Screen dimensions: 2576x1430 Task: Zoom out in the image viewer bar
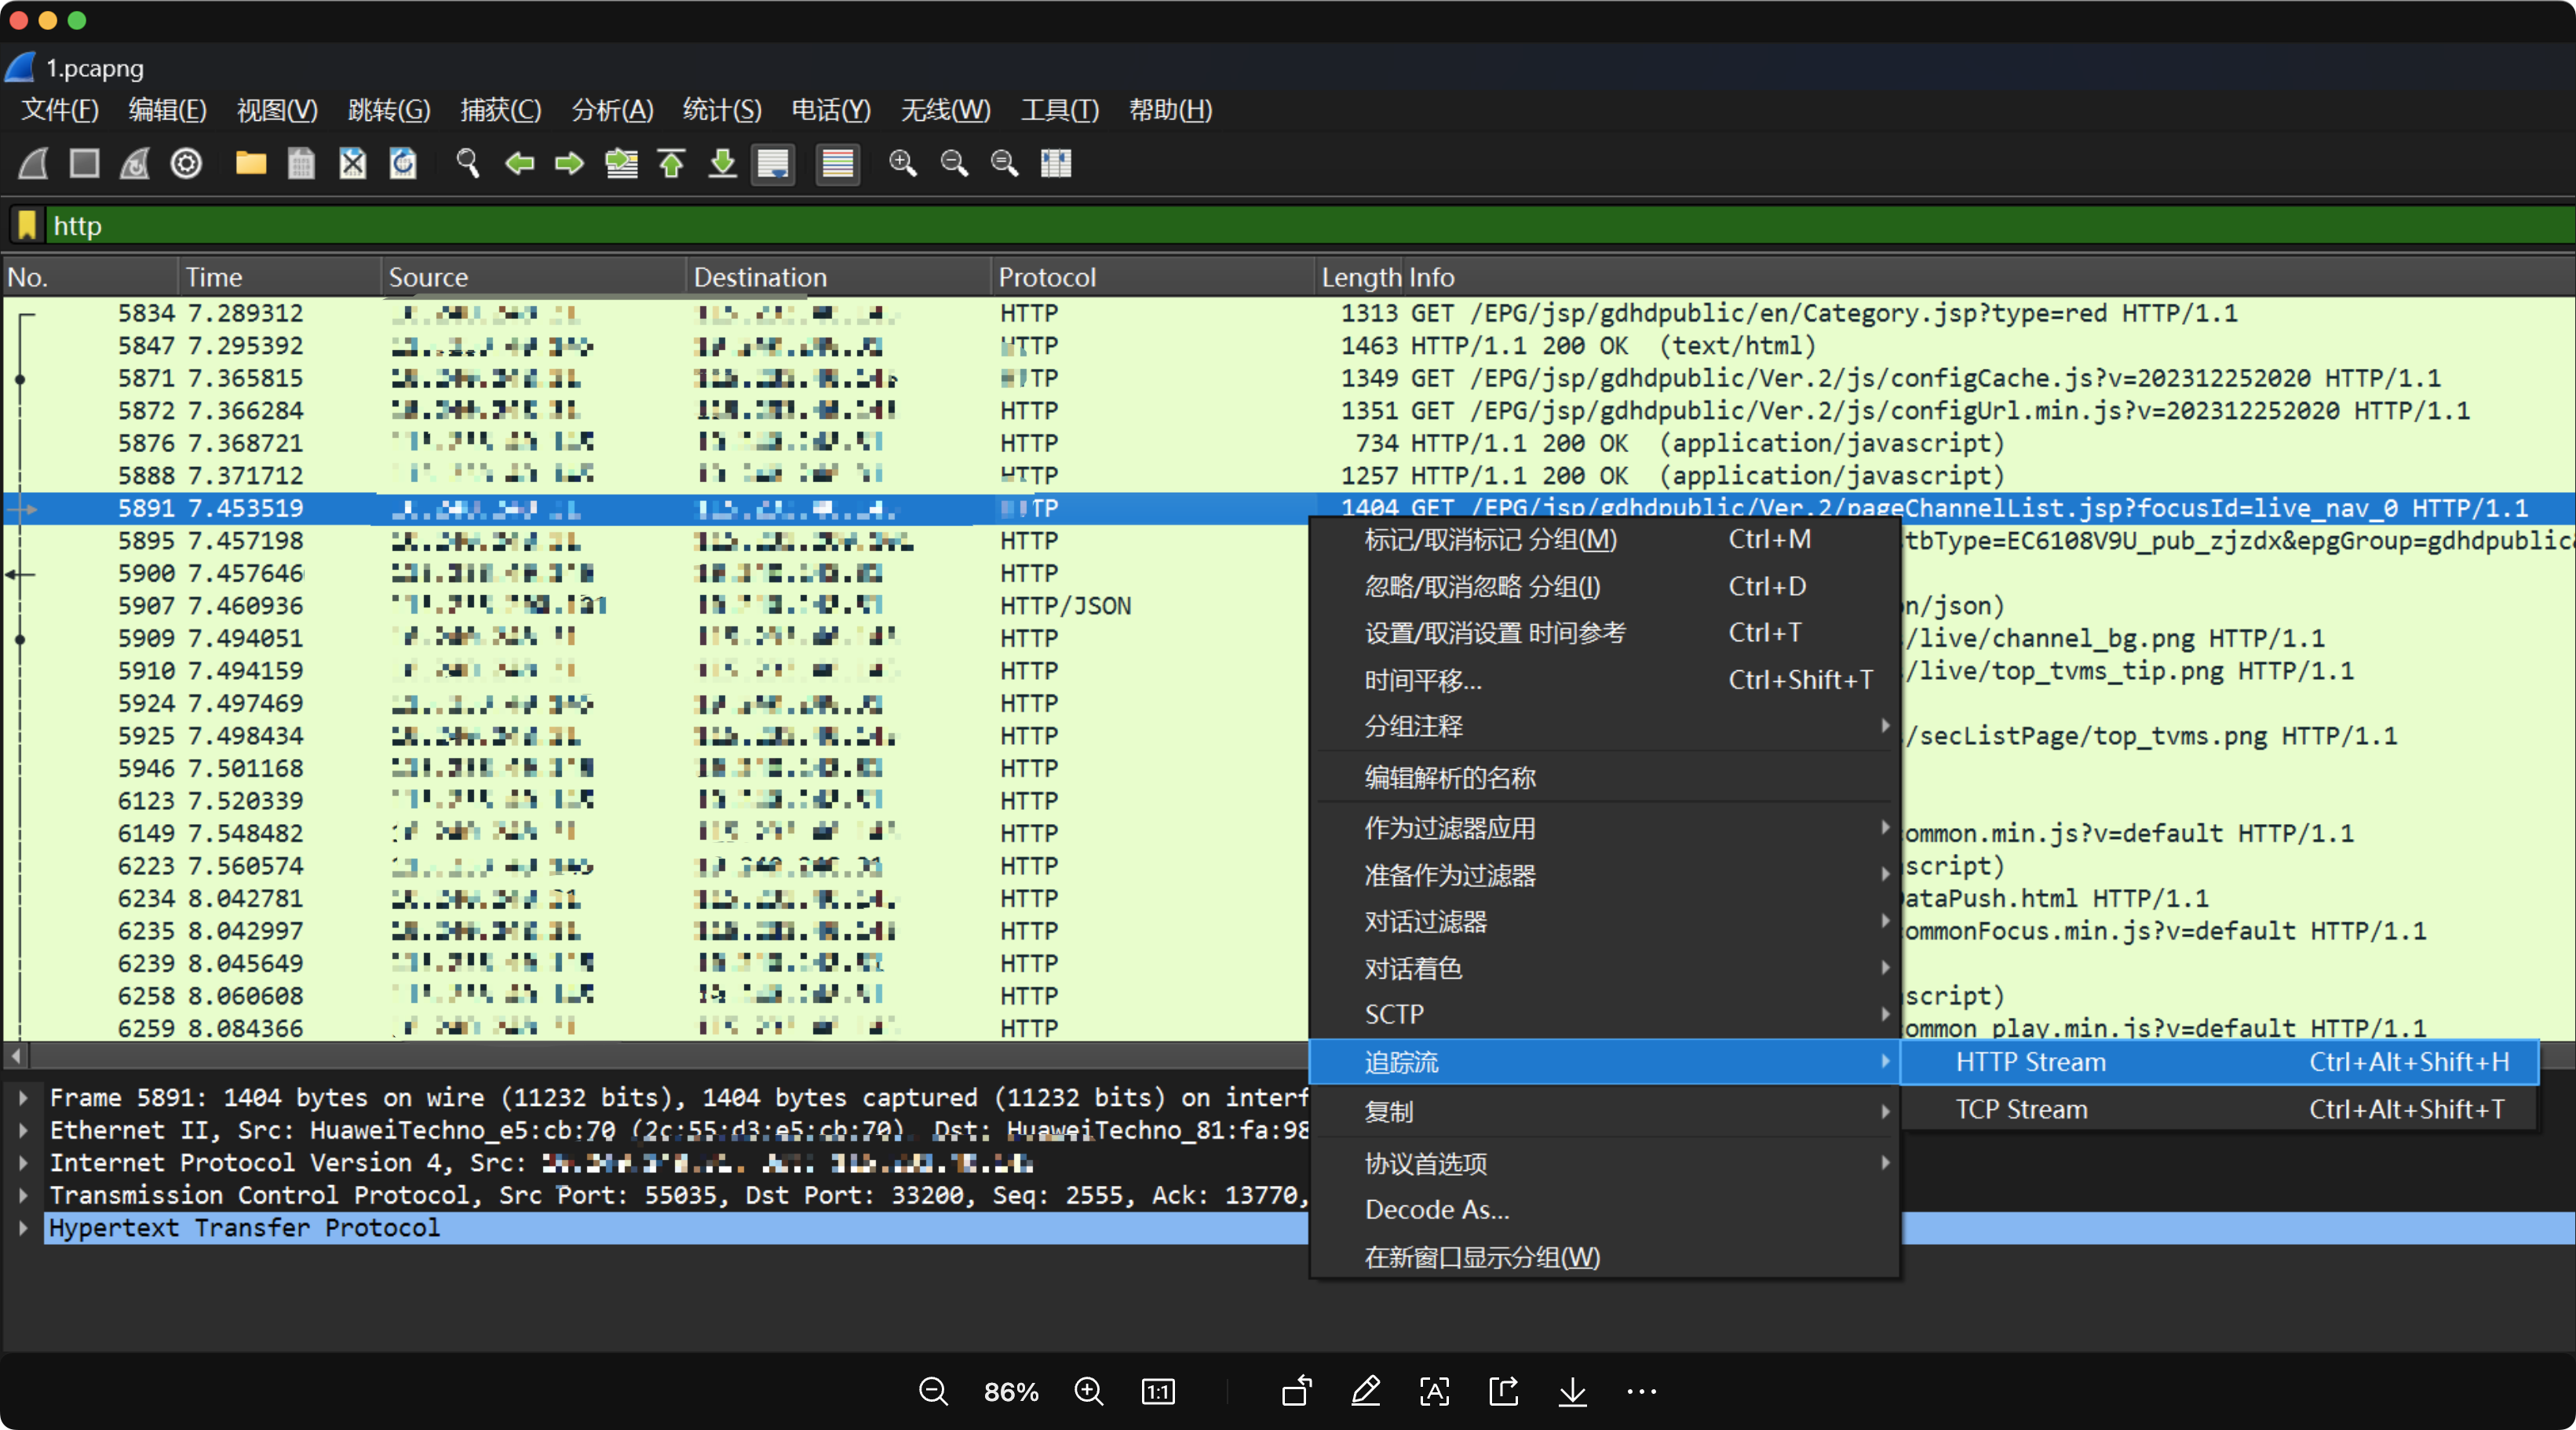(x=933, y=1391)
